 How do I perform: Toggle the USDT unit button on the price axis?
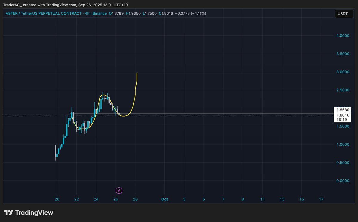tap(344, 13)
